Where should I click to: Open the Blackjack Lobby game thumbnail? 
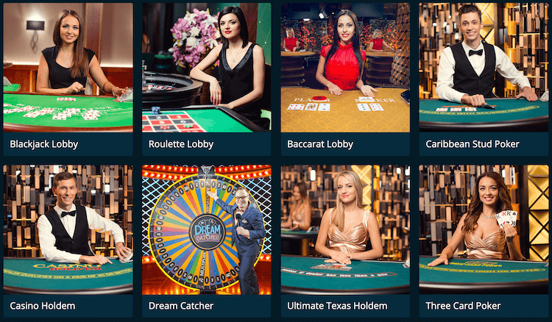tap(68, 68)
